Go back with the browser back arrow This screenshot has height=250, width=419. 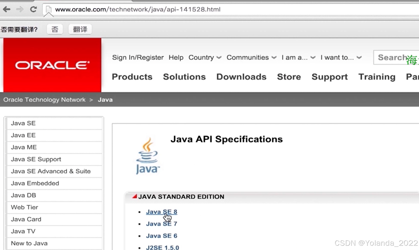pyautogui.click(x=6, y=9)
